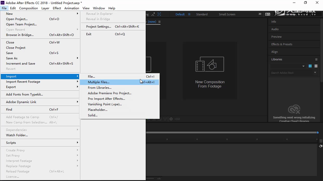Switch to the Standard workspace
Viewport: 323px width, 181px height.
pos(201,14)
